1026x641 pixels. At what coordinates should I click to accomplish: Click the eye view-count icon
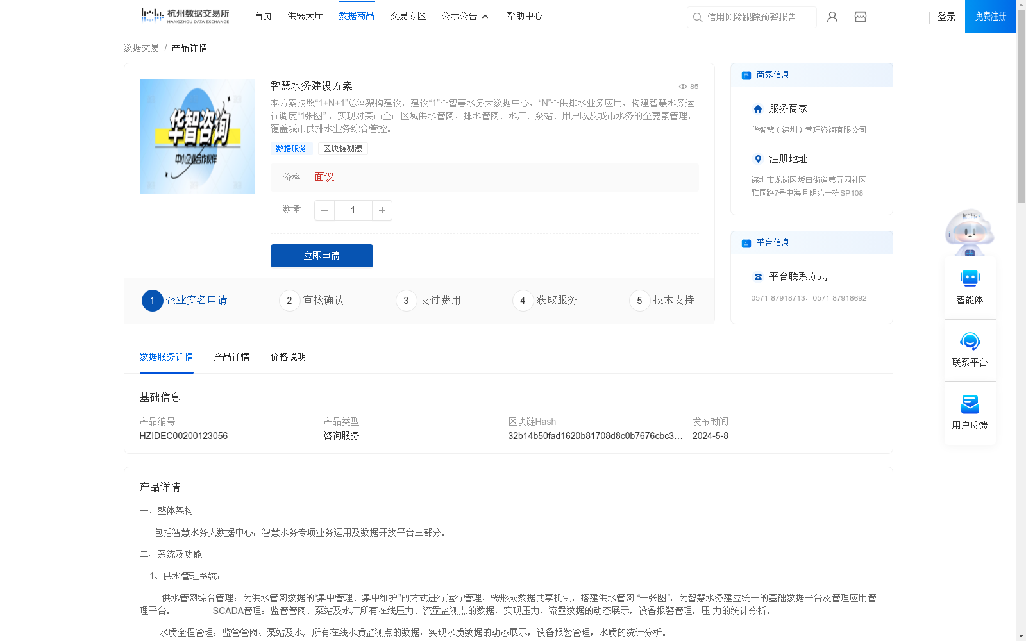click(683, 87)
